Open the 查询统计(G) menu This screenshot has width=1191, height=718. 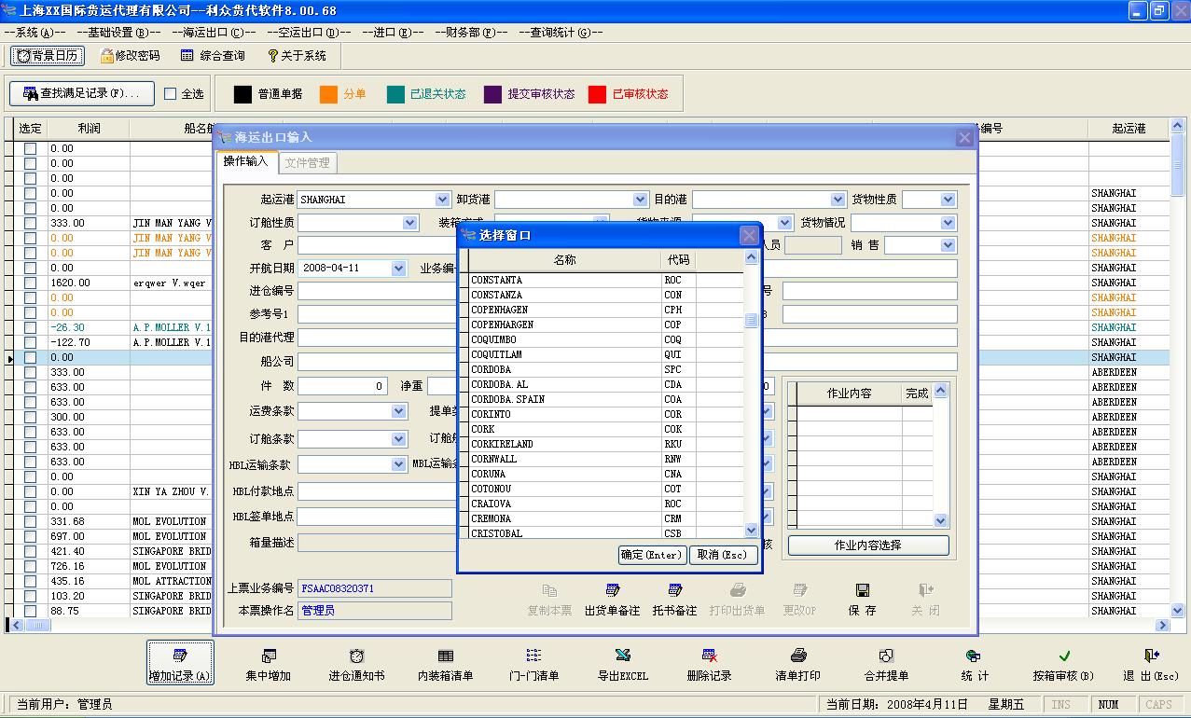(x=561, y=33)
